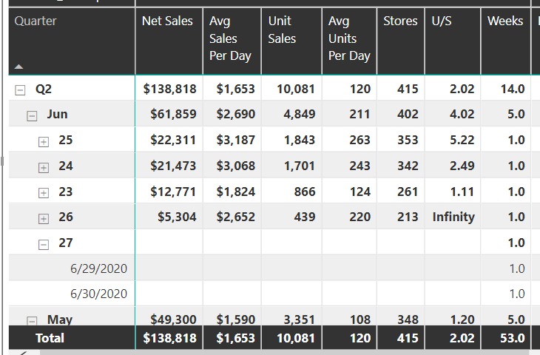
Task: Click the Quarter sort ascending arrow
Action: (x=18, y=67)
